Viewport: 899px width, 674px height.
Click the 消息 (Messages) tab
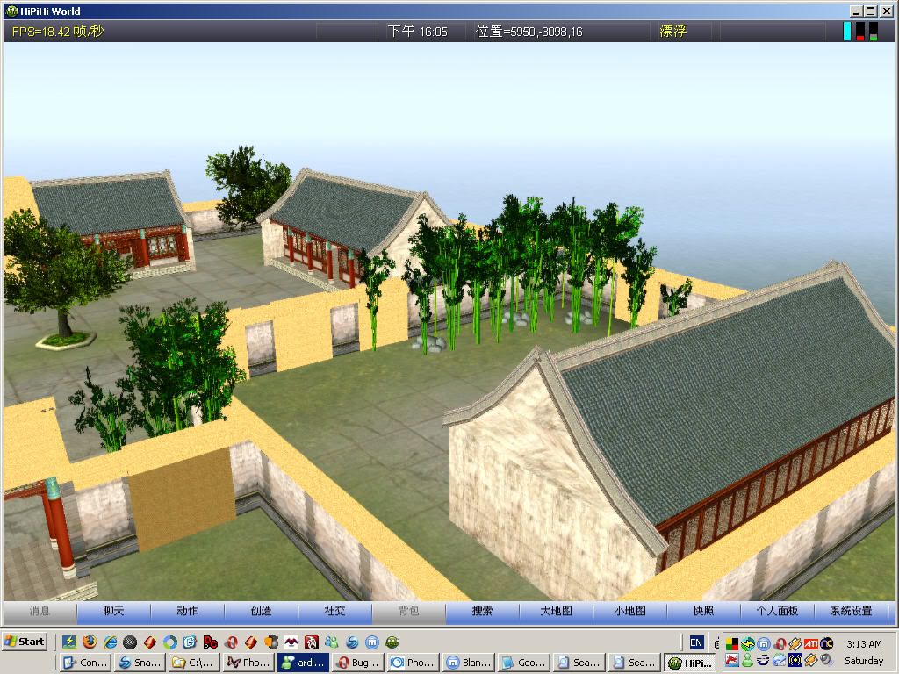(40, 612)
